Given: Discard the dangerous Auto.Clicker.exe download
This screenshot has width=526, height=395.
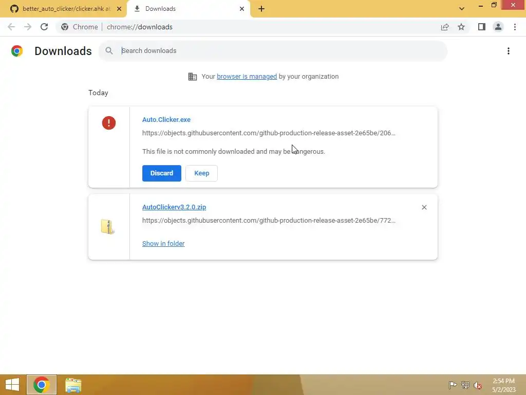Looking at the screenshot, I should pos(162,173).
